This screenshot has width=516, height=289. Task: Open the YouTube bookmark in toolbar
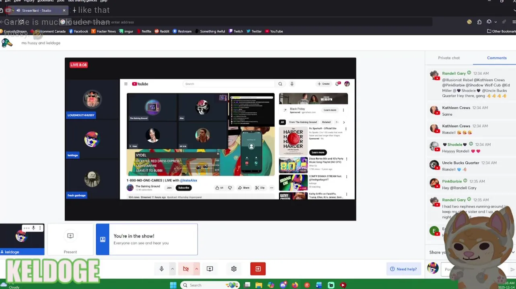[274, 31]
